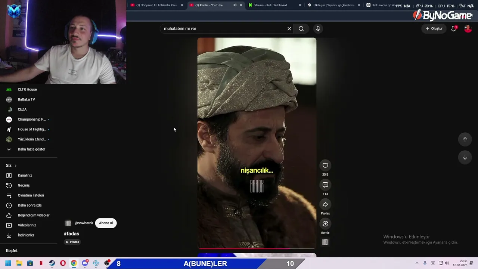Start voice search with microphone icon

coord(318,28)
